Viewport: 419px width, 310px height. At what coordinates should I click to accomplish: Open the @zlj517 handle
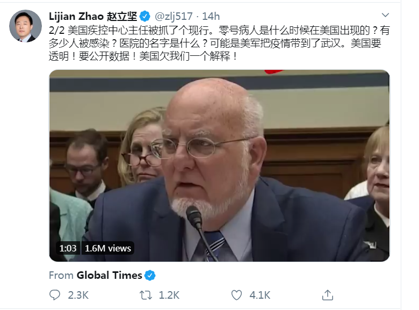coord(174,17)
